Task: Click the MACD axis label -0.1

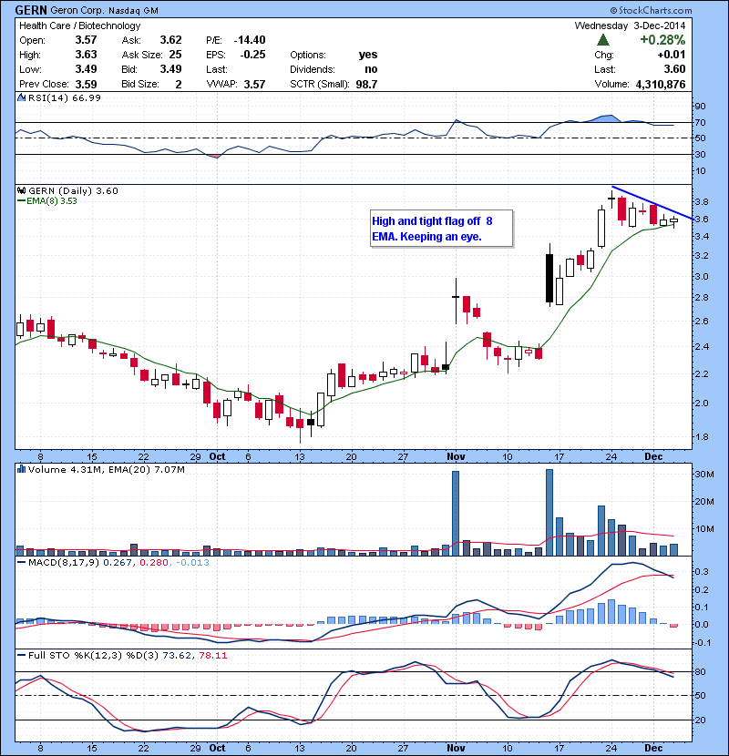Action: click(702, 642)
